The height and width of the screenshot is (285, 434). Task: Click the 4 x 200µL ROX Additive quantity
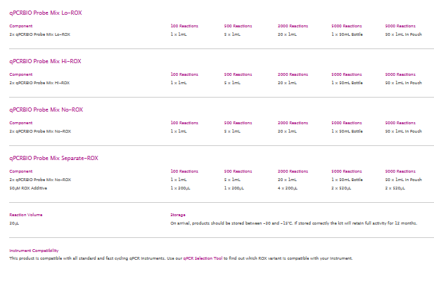pos(289,188)
